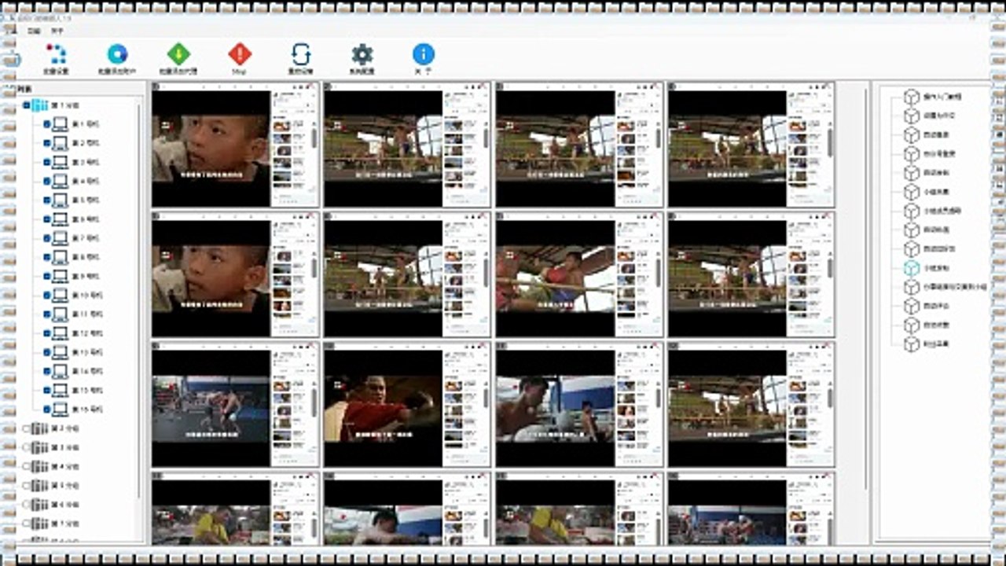Click the blue circular disc toolbar icon
This screenshot has width=1006, height=566.
[x=117, y=54]
